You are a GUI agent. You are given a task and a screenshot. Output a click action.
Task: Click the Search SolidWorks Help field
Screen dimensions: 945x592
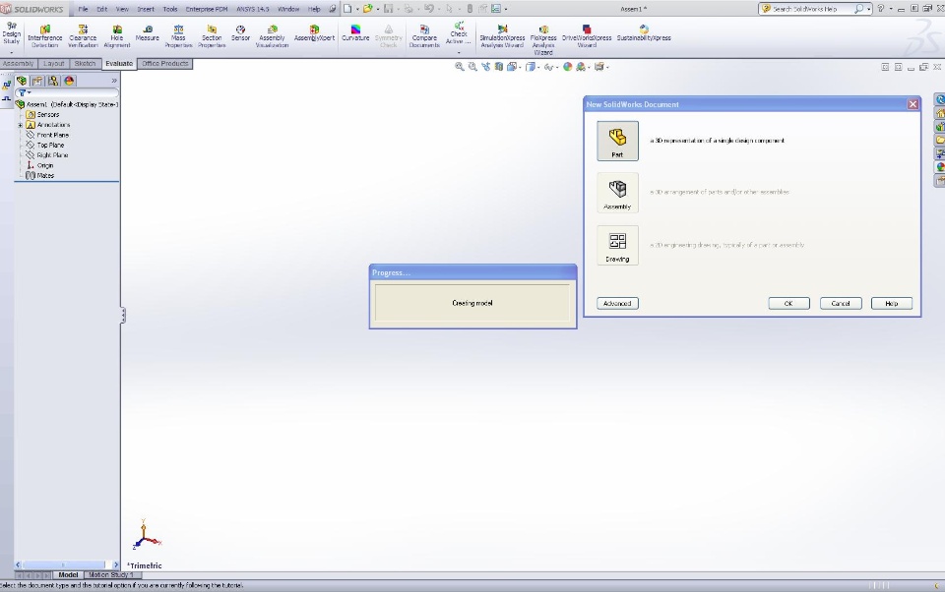tap(808, 9)
